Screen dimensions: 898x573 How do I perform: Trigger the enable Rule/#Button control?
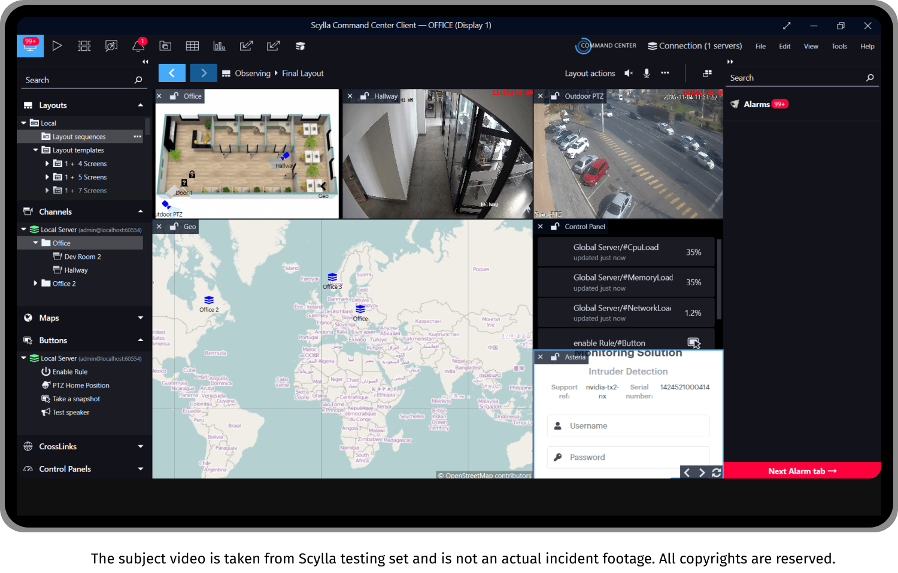click(x=694, y=343)
